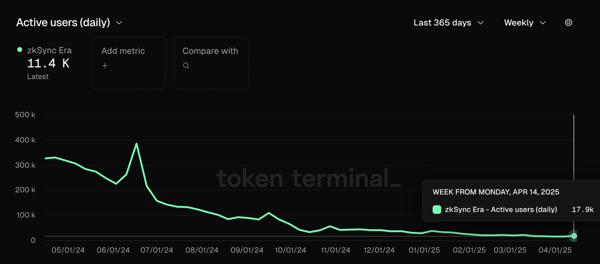The width and height of the screenshot is (600, 264).
Task: Click the Active users (daily) title
Action: 63,23
